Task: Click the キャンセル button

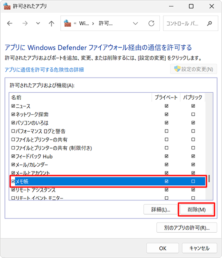Action: [199, 248]
